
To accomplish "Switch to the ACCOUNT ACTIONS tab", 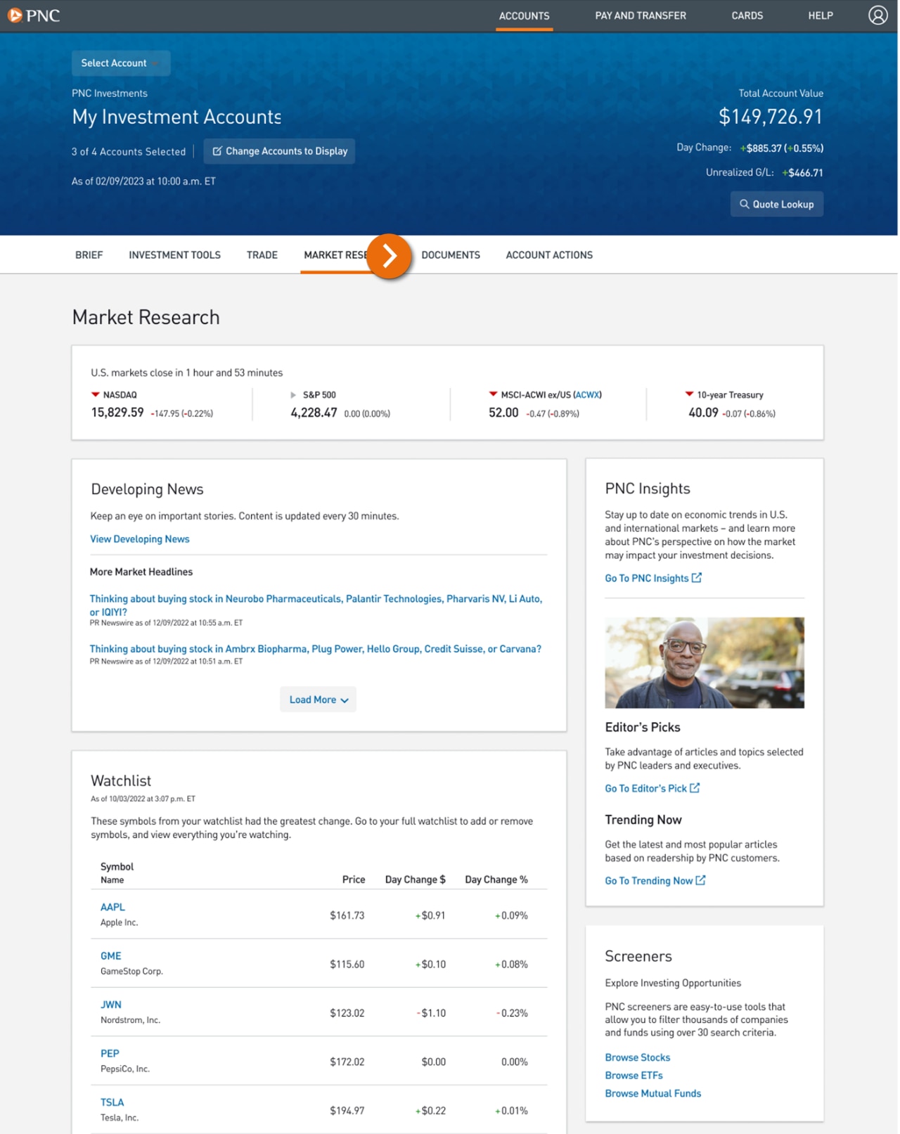I will 549,255.
